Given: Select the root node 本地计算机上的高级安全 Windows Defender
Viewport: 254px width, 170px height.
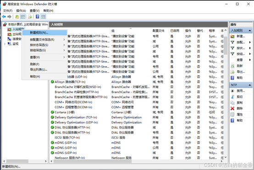Looking at the screenshot, I should (26, 24).
